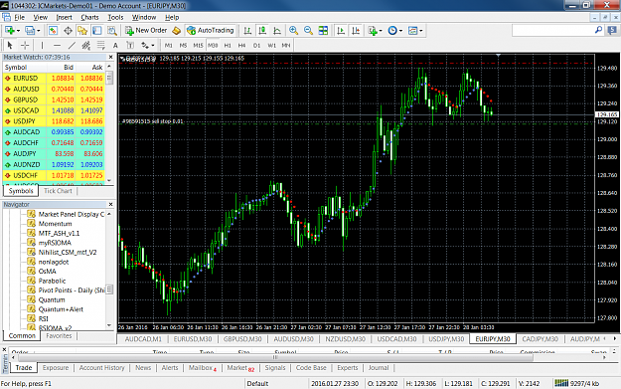Switch timeframe to D1
Viewport: 621px width, 389px height.
256,45
